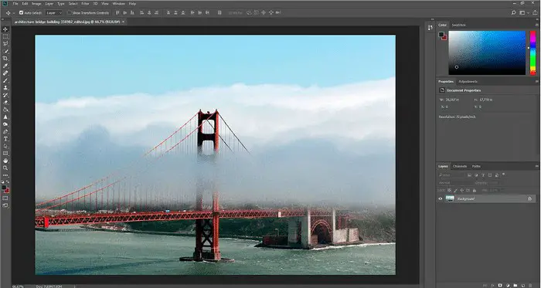
Task: Switch to the Channels tab
Action: pyautogui.click(x=460, y=167)
